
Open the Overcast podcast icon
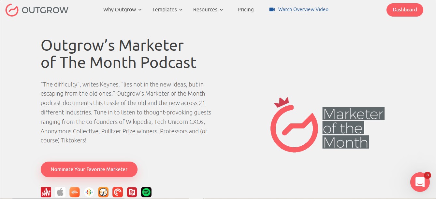103,192
